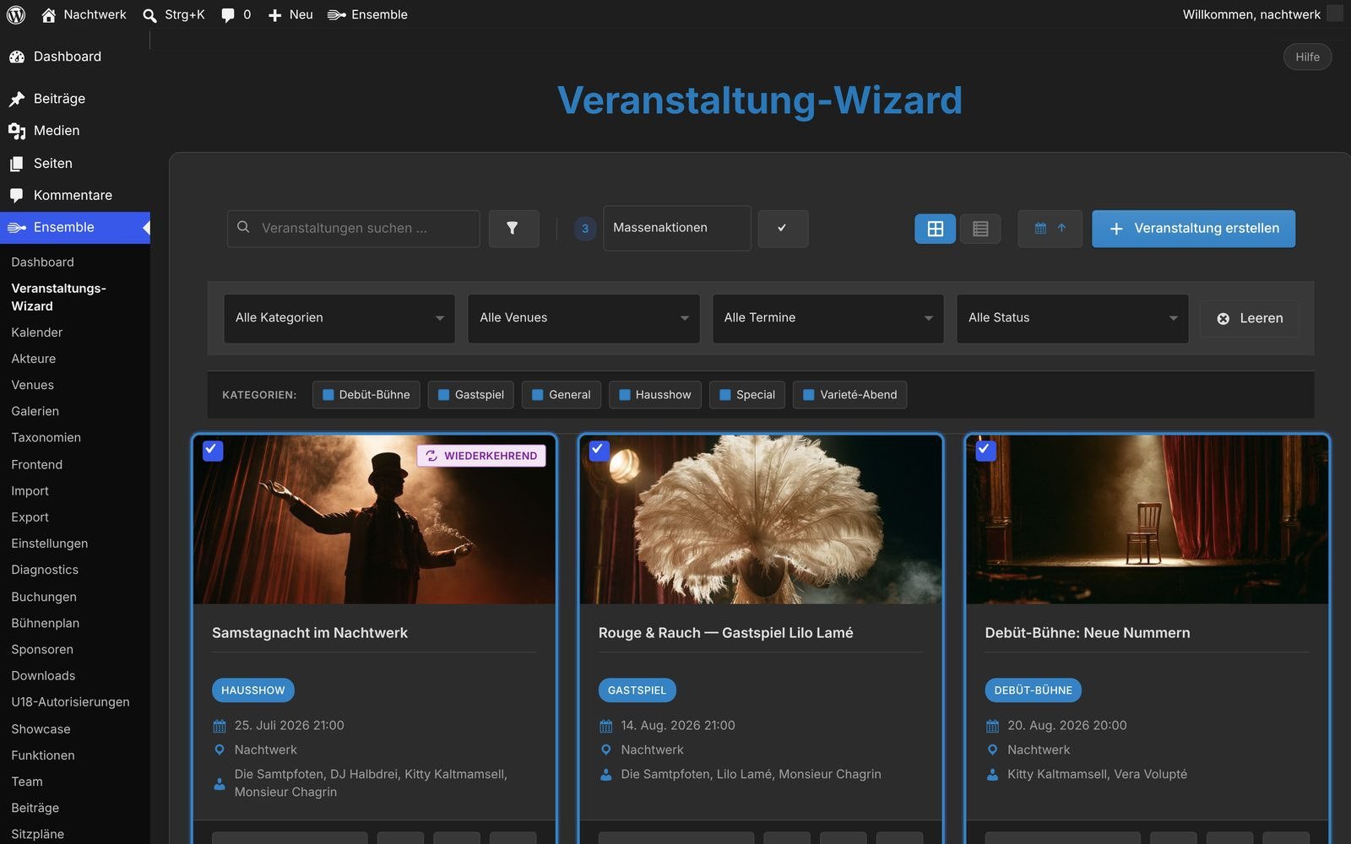
Task: Click the Wiederkehrend recurring badge
Action: pos(481,456)
